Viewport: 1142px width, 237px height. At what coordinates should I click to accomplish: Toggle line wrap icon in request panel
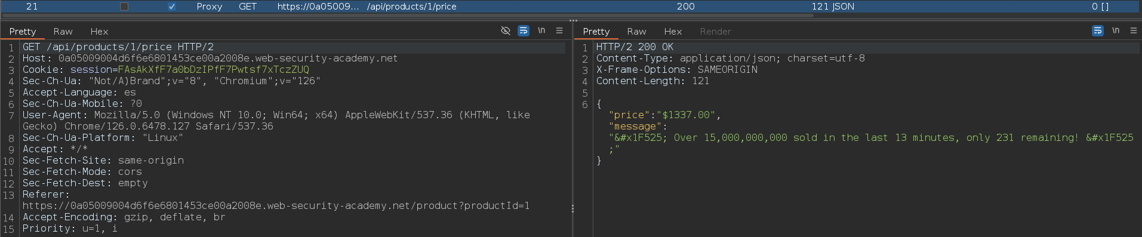point(524,30)
